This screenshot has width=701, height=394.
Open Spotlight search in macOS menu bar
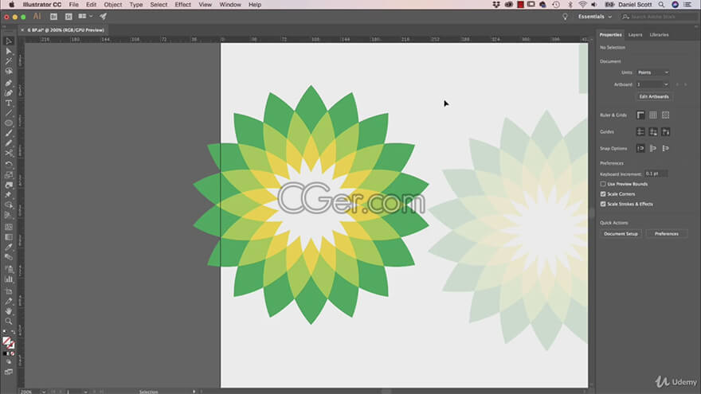click(661, 5)
